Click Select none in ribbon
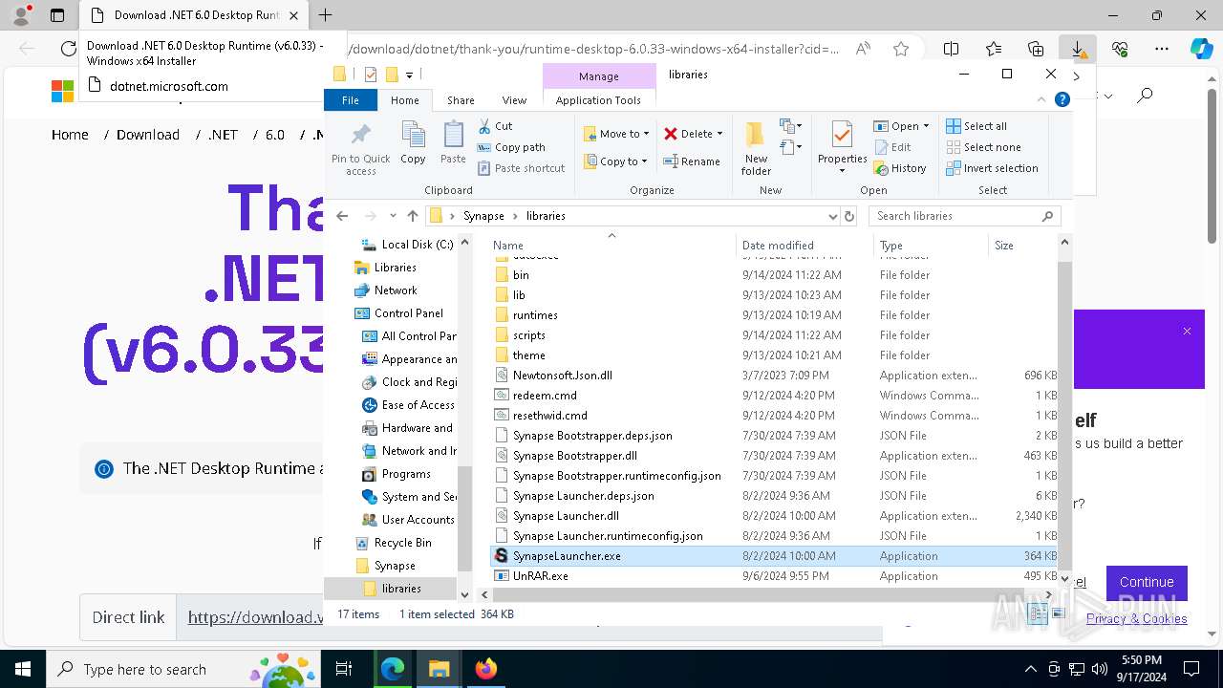This screenshot has height=688, width=1223. (x=983, y=147)
